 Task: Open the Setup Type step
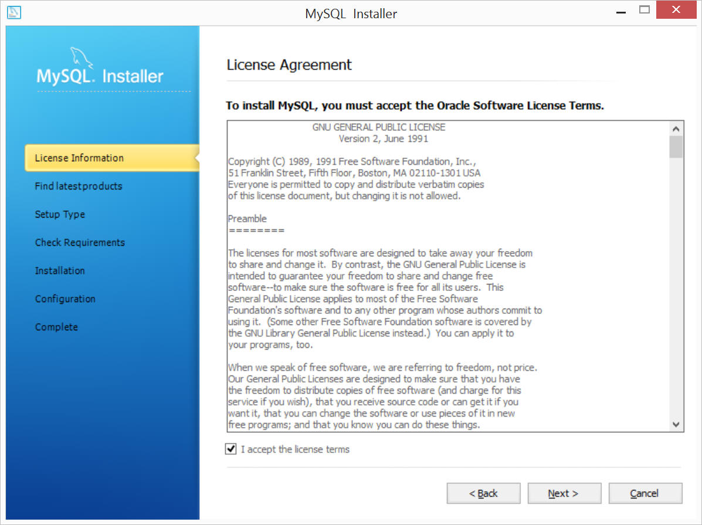click(60, 214)
